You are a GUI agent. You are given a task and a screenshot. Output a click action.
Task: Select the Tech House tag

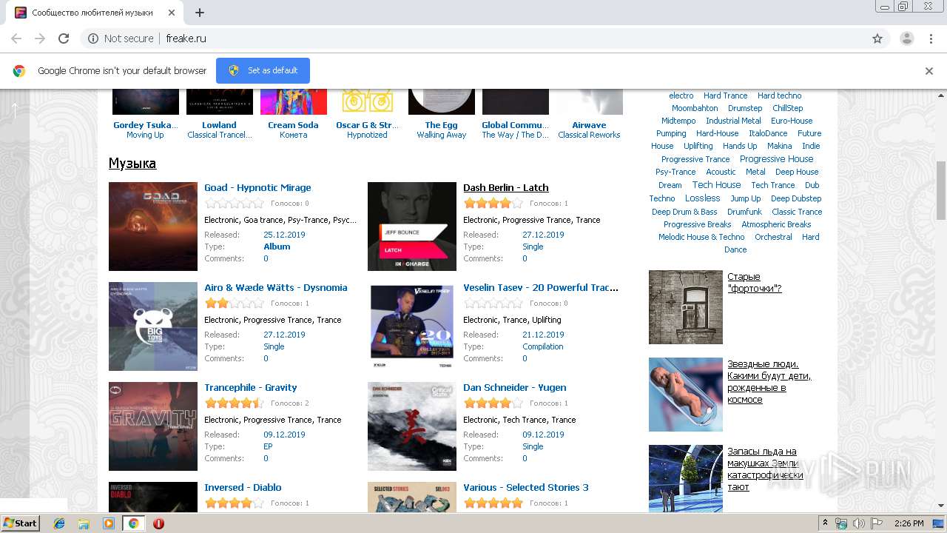716,185
